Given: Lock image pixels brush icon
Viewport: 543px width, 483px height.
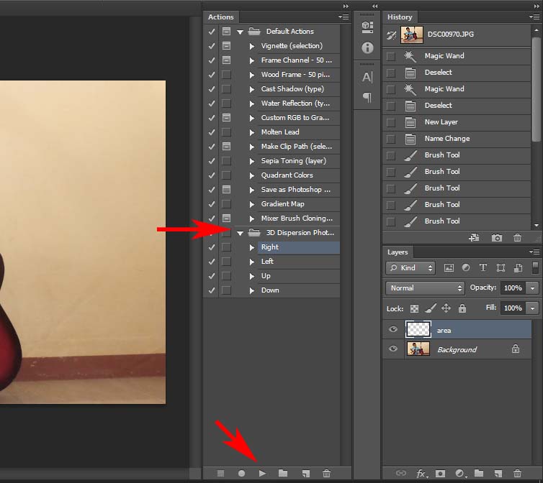Looking at the screenshot, I should click(x=431, y=308).
